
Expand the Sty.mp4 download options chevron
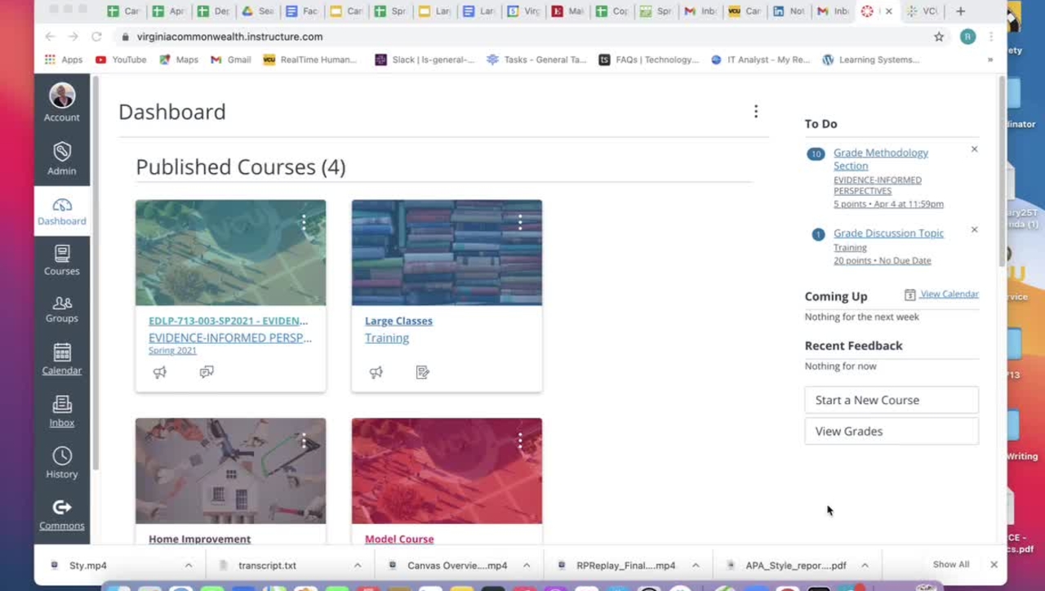pos(189,565)
